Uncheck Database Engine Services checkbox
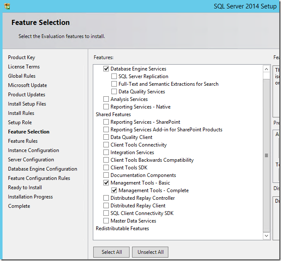This screenshot has width=281, height=261. 106,69
